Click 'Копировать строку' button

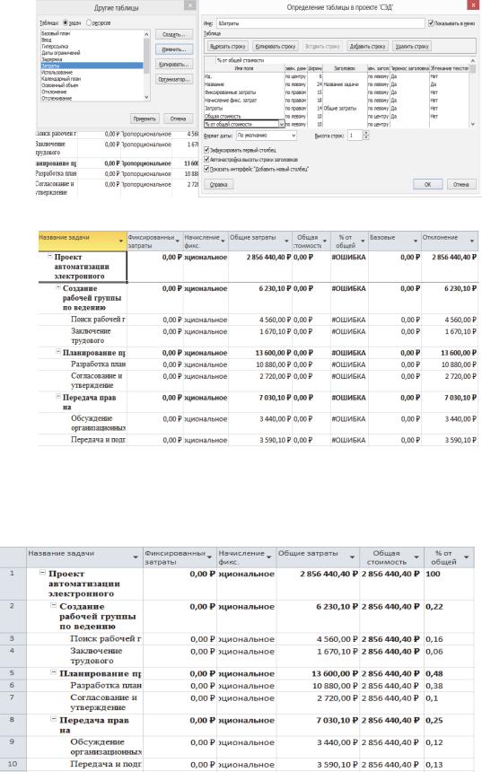(x=276, y=47)
